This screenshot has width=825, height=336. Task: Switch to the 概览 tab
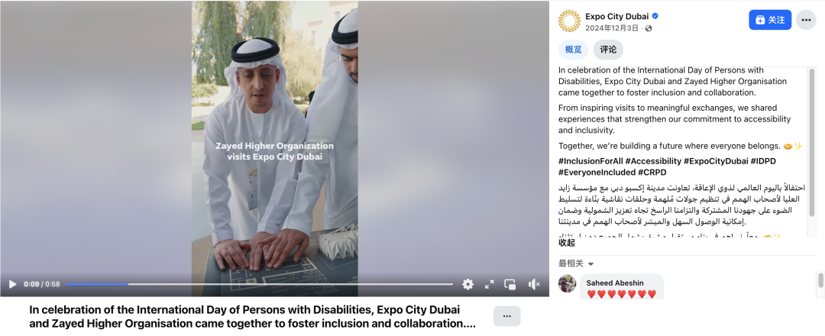point(574,50)
